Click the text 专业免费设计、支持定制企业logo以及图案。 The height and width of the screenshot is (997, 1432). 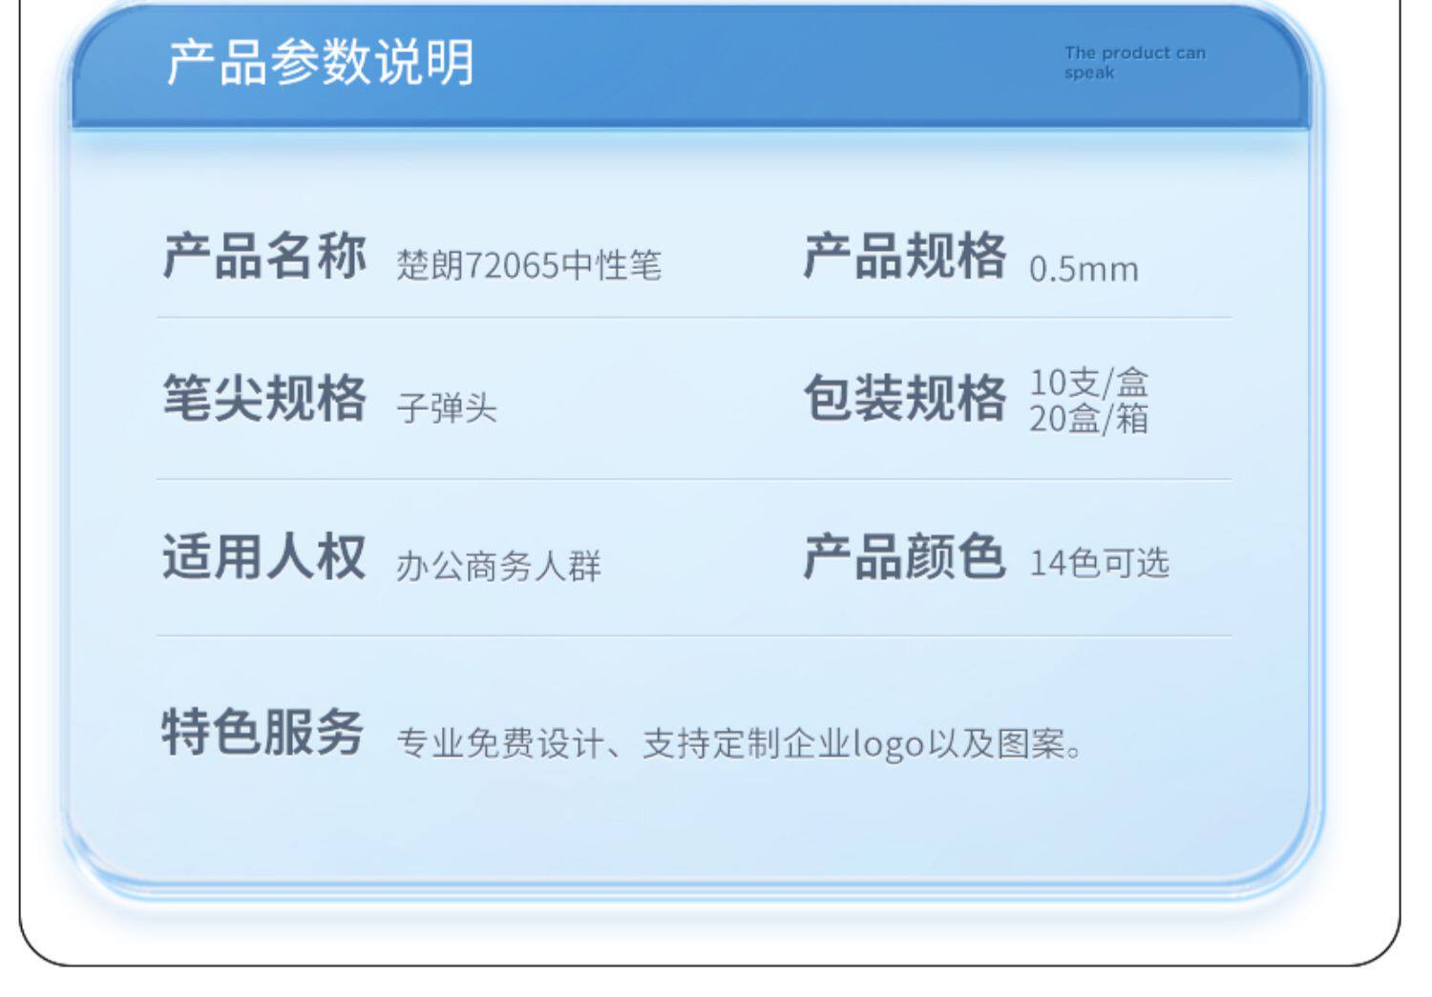[741, 743]
